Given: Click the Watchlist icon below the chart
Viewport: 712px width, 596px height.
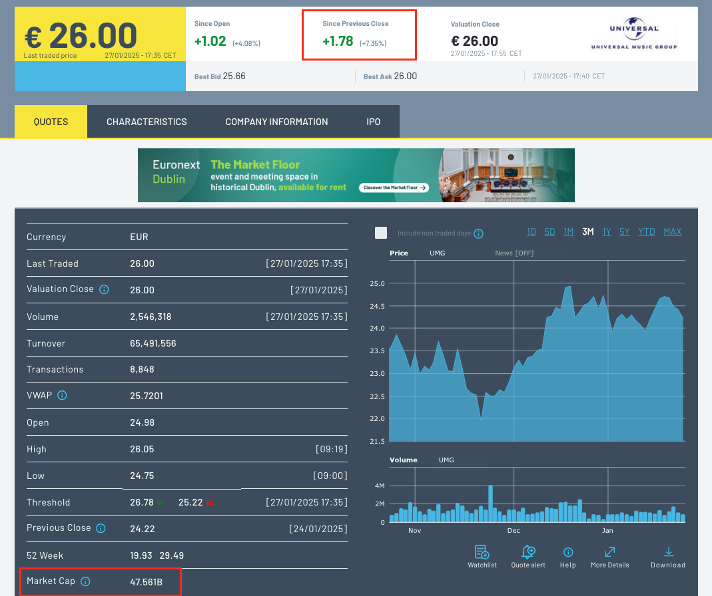Looking at the screenshot, I should pyautogui.click(x=482, y=551).
